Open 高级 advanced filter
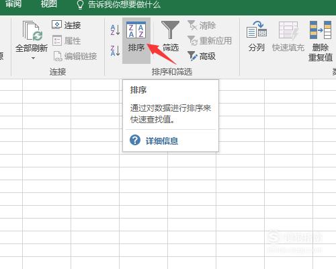 coord(202,56)
